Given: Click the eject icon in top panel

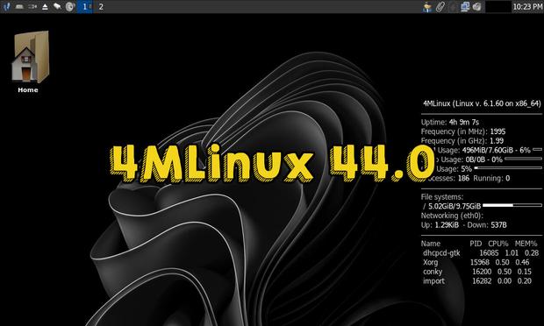Looking at the screenshot, I should 45,7.
